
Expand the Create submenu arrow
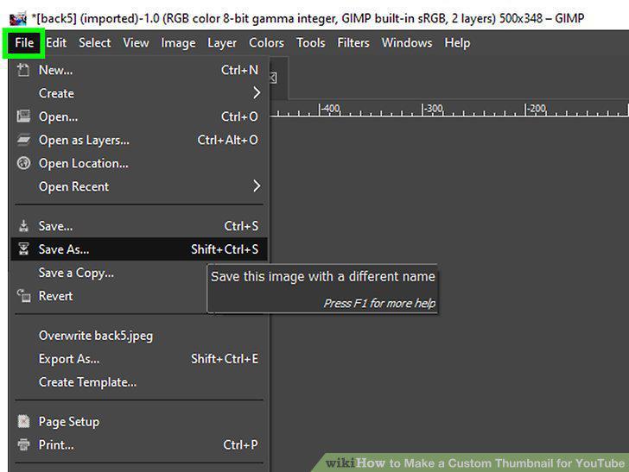pyautogui.click(x=257, y=93)
